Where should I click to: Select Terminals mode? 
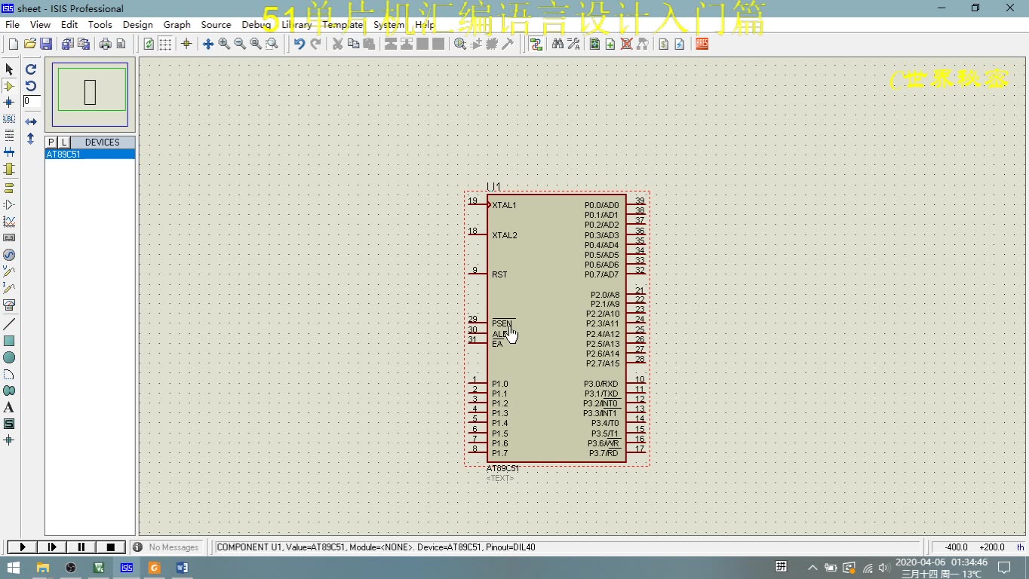coord(9,188)
